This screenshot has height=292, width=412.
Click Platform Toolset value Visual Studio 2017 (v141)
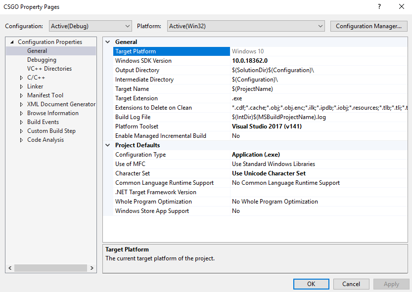point(267,126)
